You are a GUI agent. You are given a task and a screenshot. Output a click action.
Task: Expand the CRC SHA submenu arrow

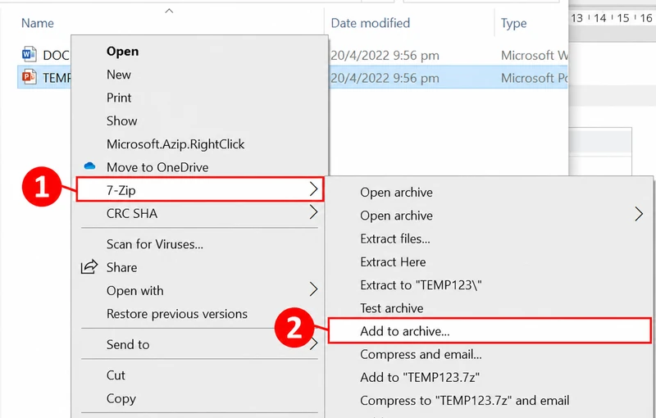click(x=313, y=212)
